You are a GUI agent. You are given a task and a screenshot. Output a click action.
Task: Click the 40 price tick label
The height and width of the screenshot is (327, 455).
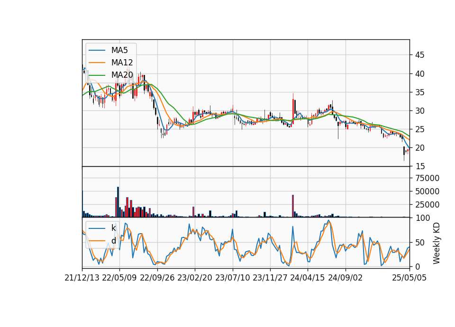click(419, 74)
